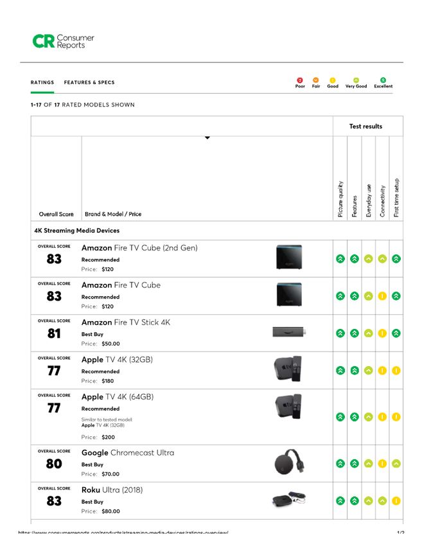Click the Fair rating legend icon
This screenshot has width=422, height=546.
[x=316, y=80]
